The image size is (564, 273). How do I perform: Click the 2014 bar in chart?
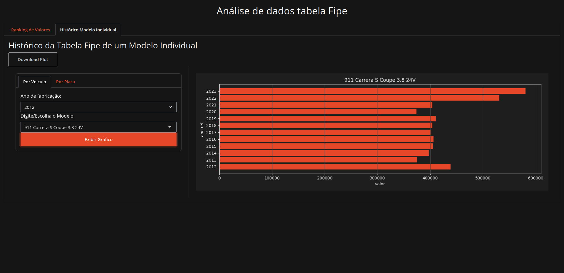pos(324,153)
